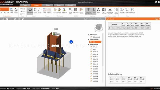Click the Calculate icon
This screenshot has height=90, width=160.
tap(76, 10)
